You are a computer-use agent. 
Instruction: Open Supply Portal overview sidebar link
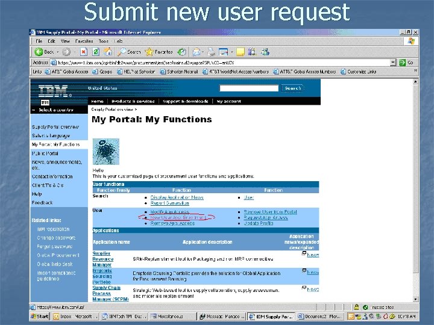coord(55,127)
